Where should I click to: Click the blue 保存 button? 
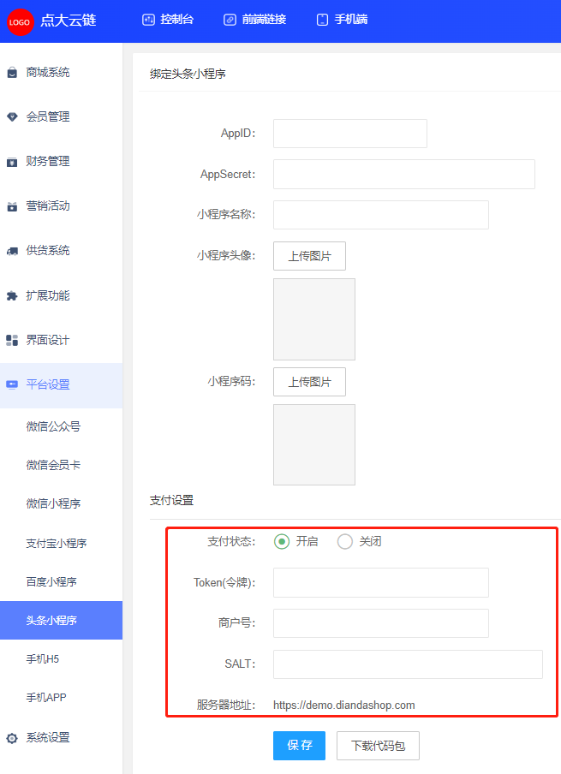pyautogui.click(x=299, y=746)
